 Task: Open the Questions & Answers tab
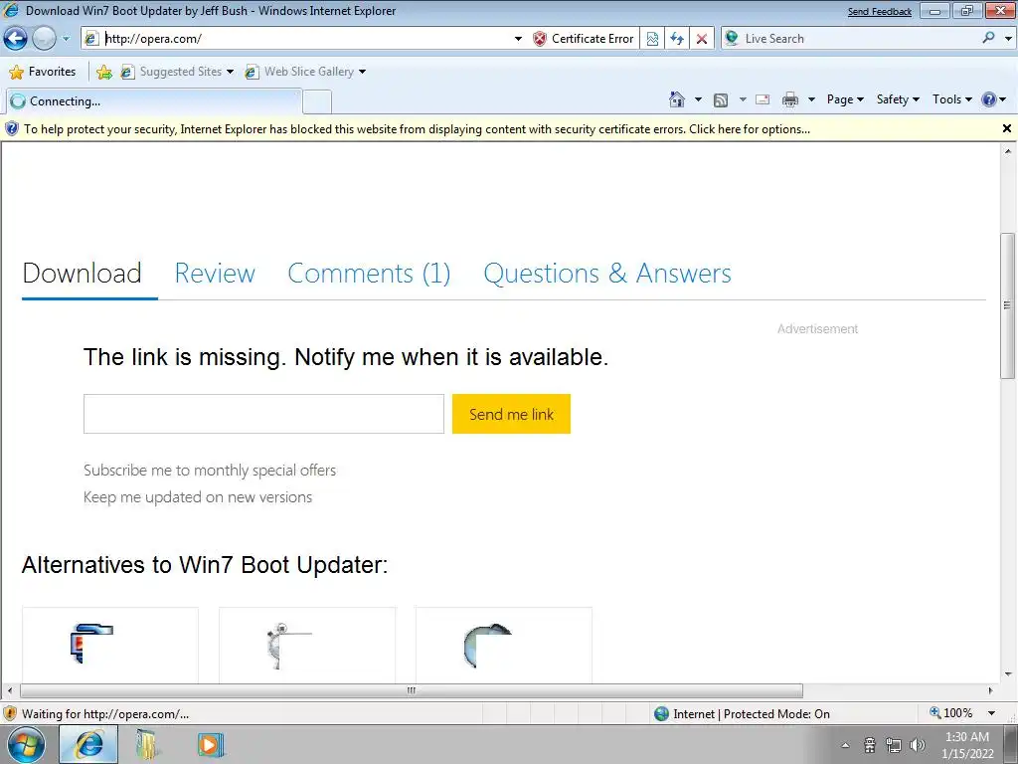click(607, 274)
